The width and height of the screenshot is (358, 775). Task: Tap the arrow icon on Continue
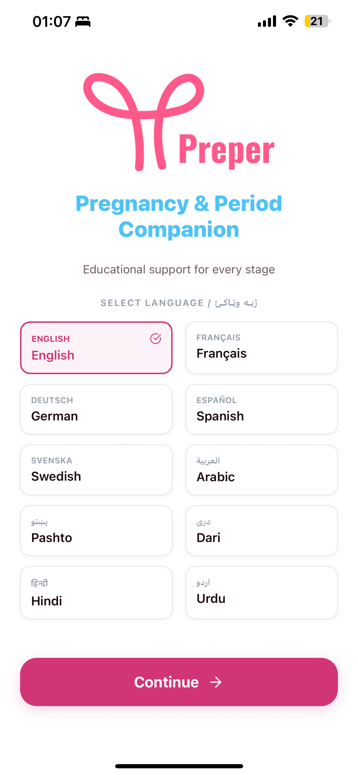[216, 682]
